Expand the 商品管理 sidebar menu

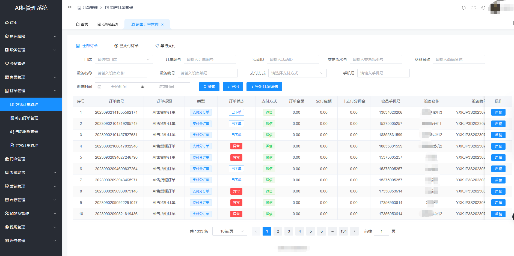(x=31, y=77)
